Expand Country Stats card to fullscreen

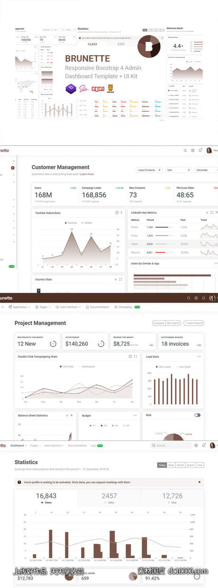[121, 279]
